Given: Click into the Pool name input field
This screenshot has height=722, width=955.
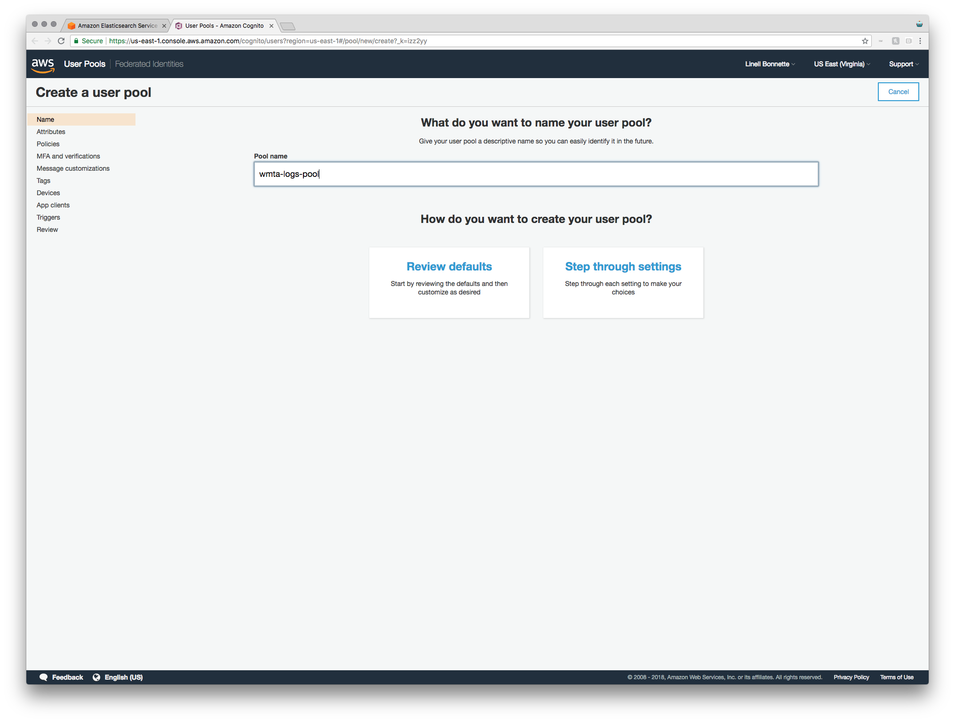Looking at the screenshot, I should (536, 174).
